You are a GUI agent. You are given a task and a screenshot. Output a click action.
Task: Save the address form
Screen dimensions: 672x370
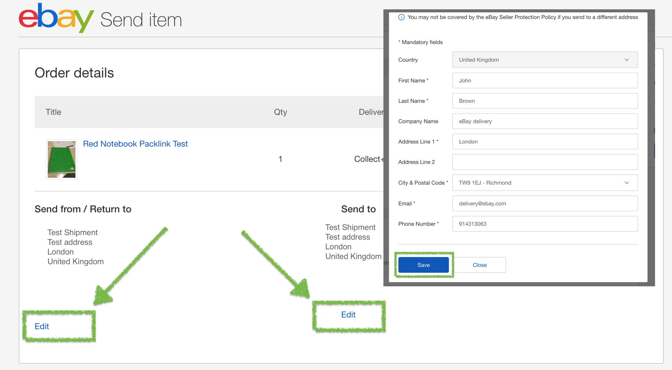pos(424,265)
